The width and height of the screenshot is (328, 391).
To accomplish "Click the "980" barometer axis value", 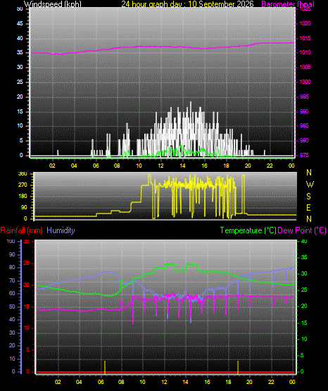I will pyautogui.click(x=304, y=140).
